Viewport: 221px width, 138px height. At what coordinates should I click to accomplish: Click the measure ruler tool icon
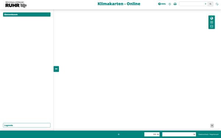coord(170,4)
